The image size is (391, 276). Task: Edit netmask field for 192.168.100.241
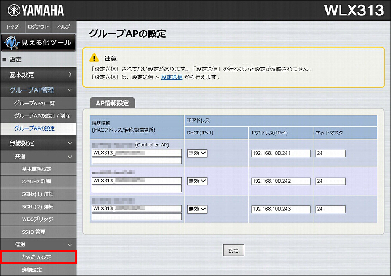click(x=331, y=153)
